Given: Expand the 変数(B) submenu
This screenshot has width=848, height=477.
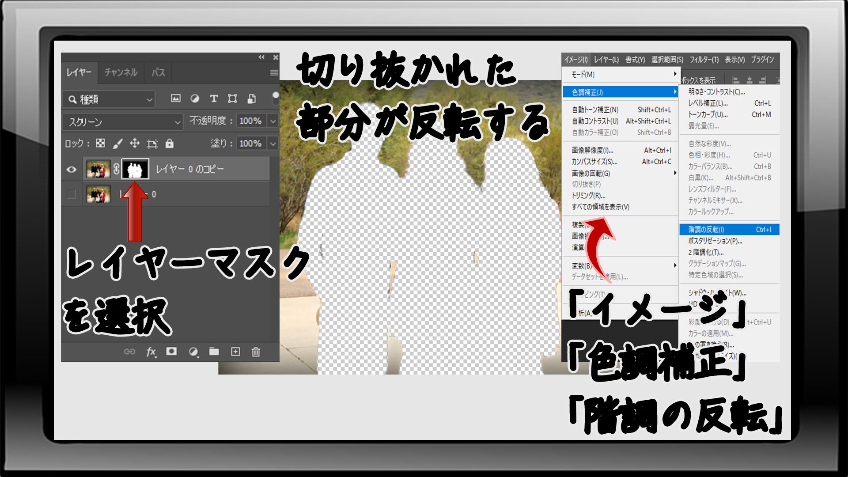Looking at the screenshot, I should pos(621,265).
